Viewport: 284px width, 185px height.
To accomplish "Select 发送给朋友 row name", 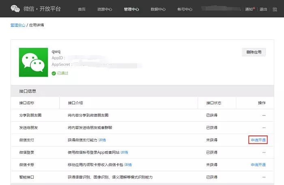I will 28,127.
